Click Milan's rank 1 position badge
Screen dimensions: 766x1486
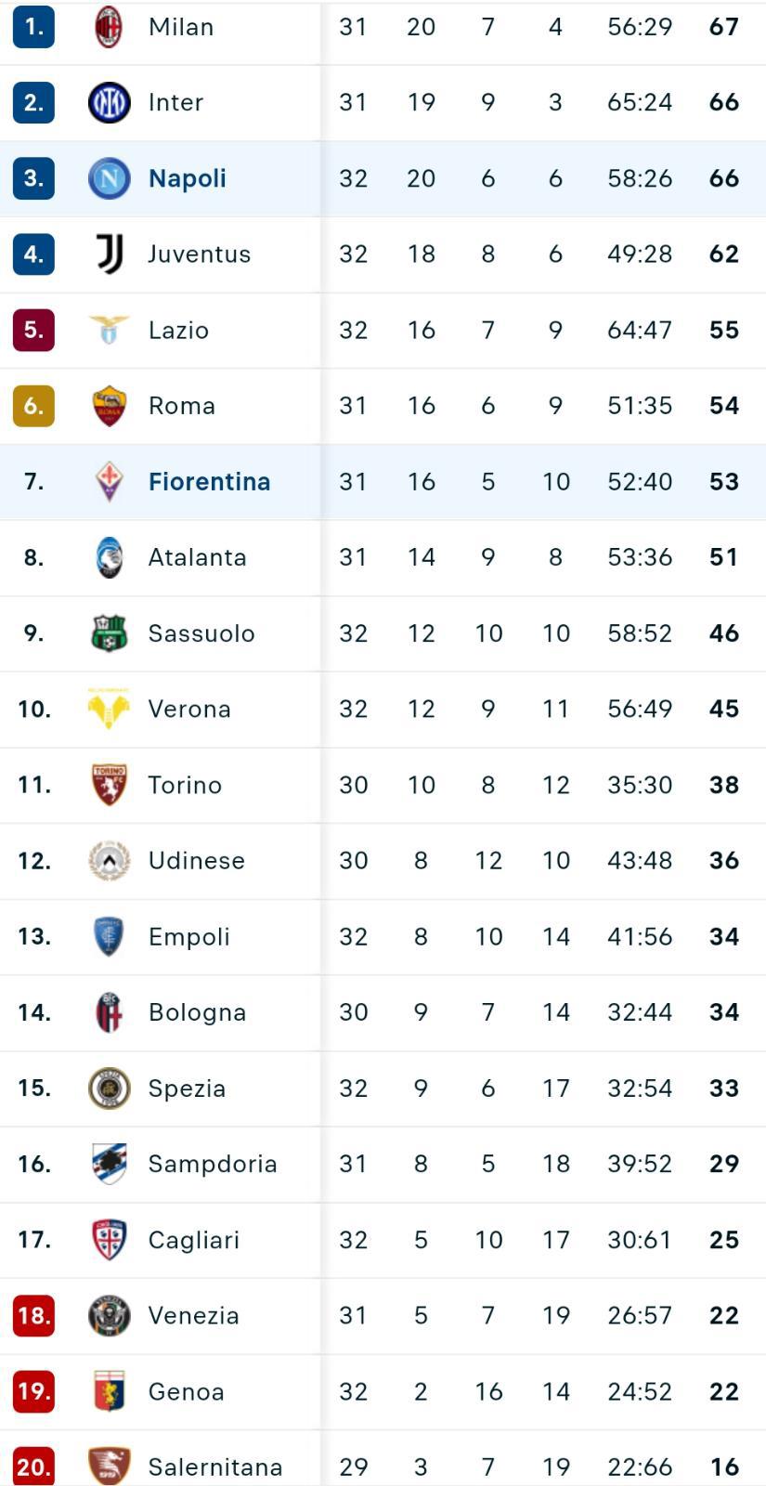(x=33, y=27)
